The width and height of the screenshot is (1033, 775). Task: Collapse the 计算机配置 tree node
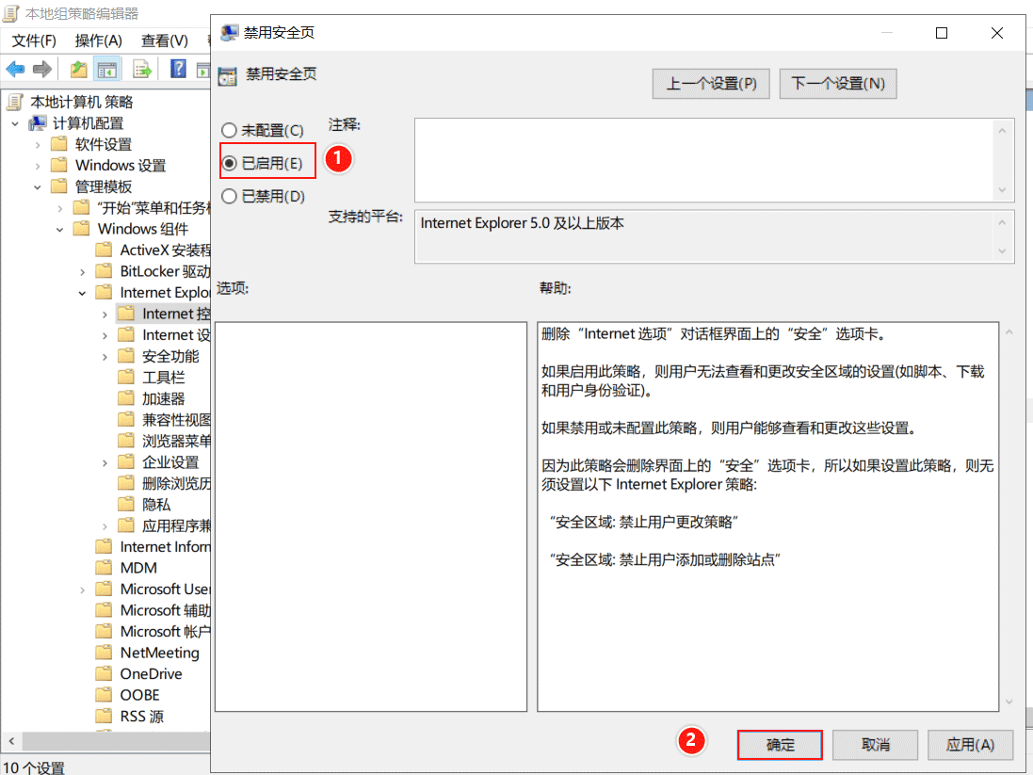15,123
